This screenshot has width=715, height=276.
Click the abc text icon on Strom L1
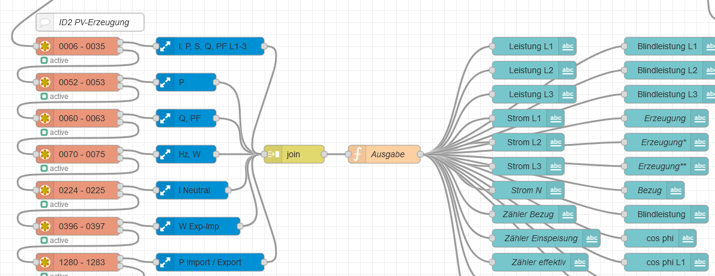click(x=555, y=118)
